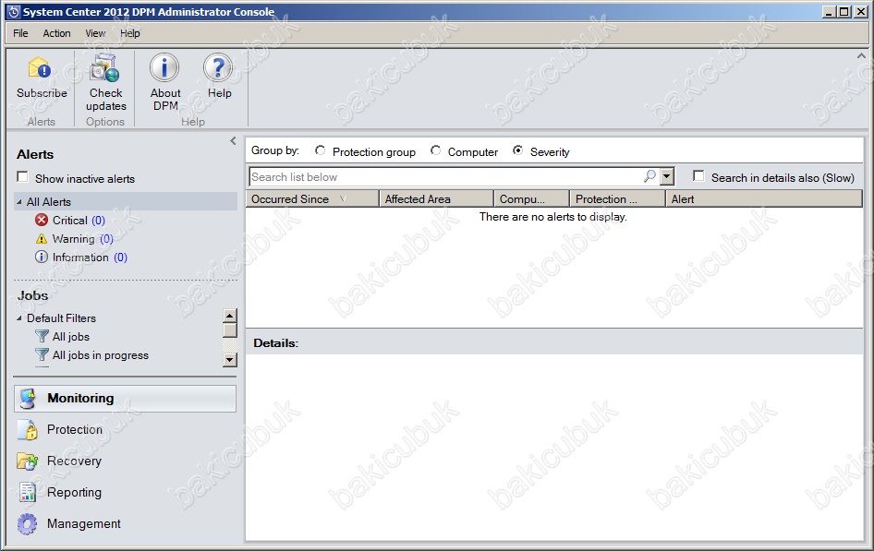Screen dimensions: 874x551
Task: Click the Protection workspace icon
Action: pos(28,430)
